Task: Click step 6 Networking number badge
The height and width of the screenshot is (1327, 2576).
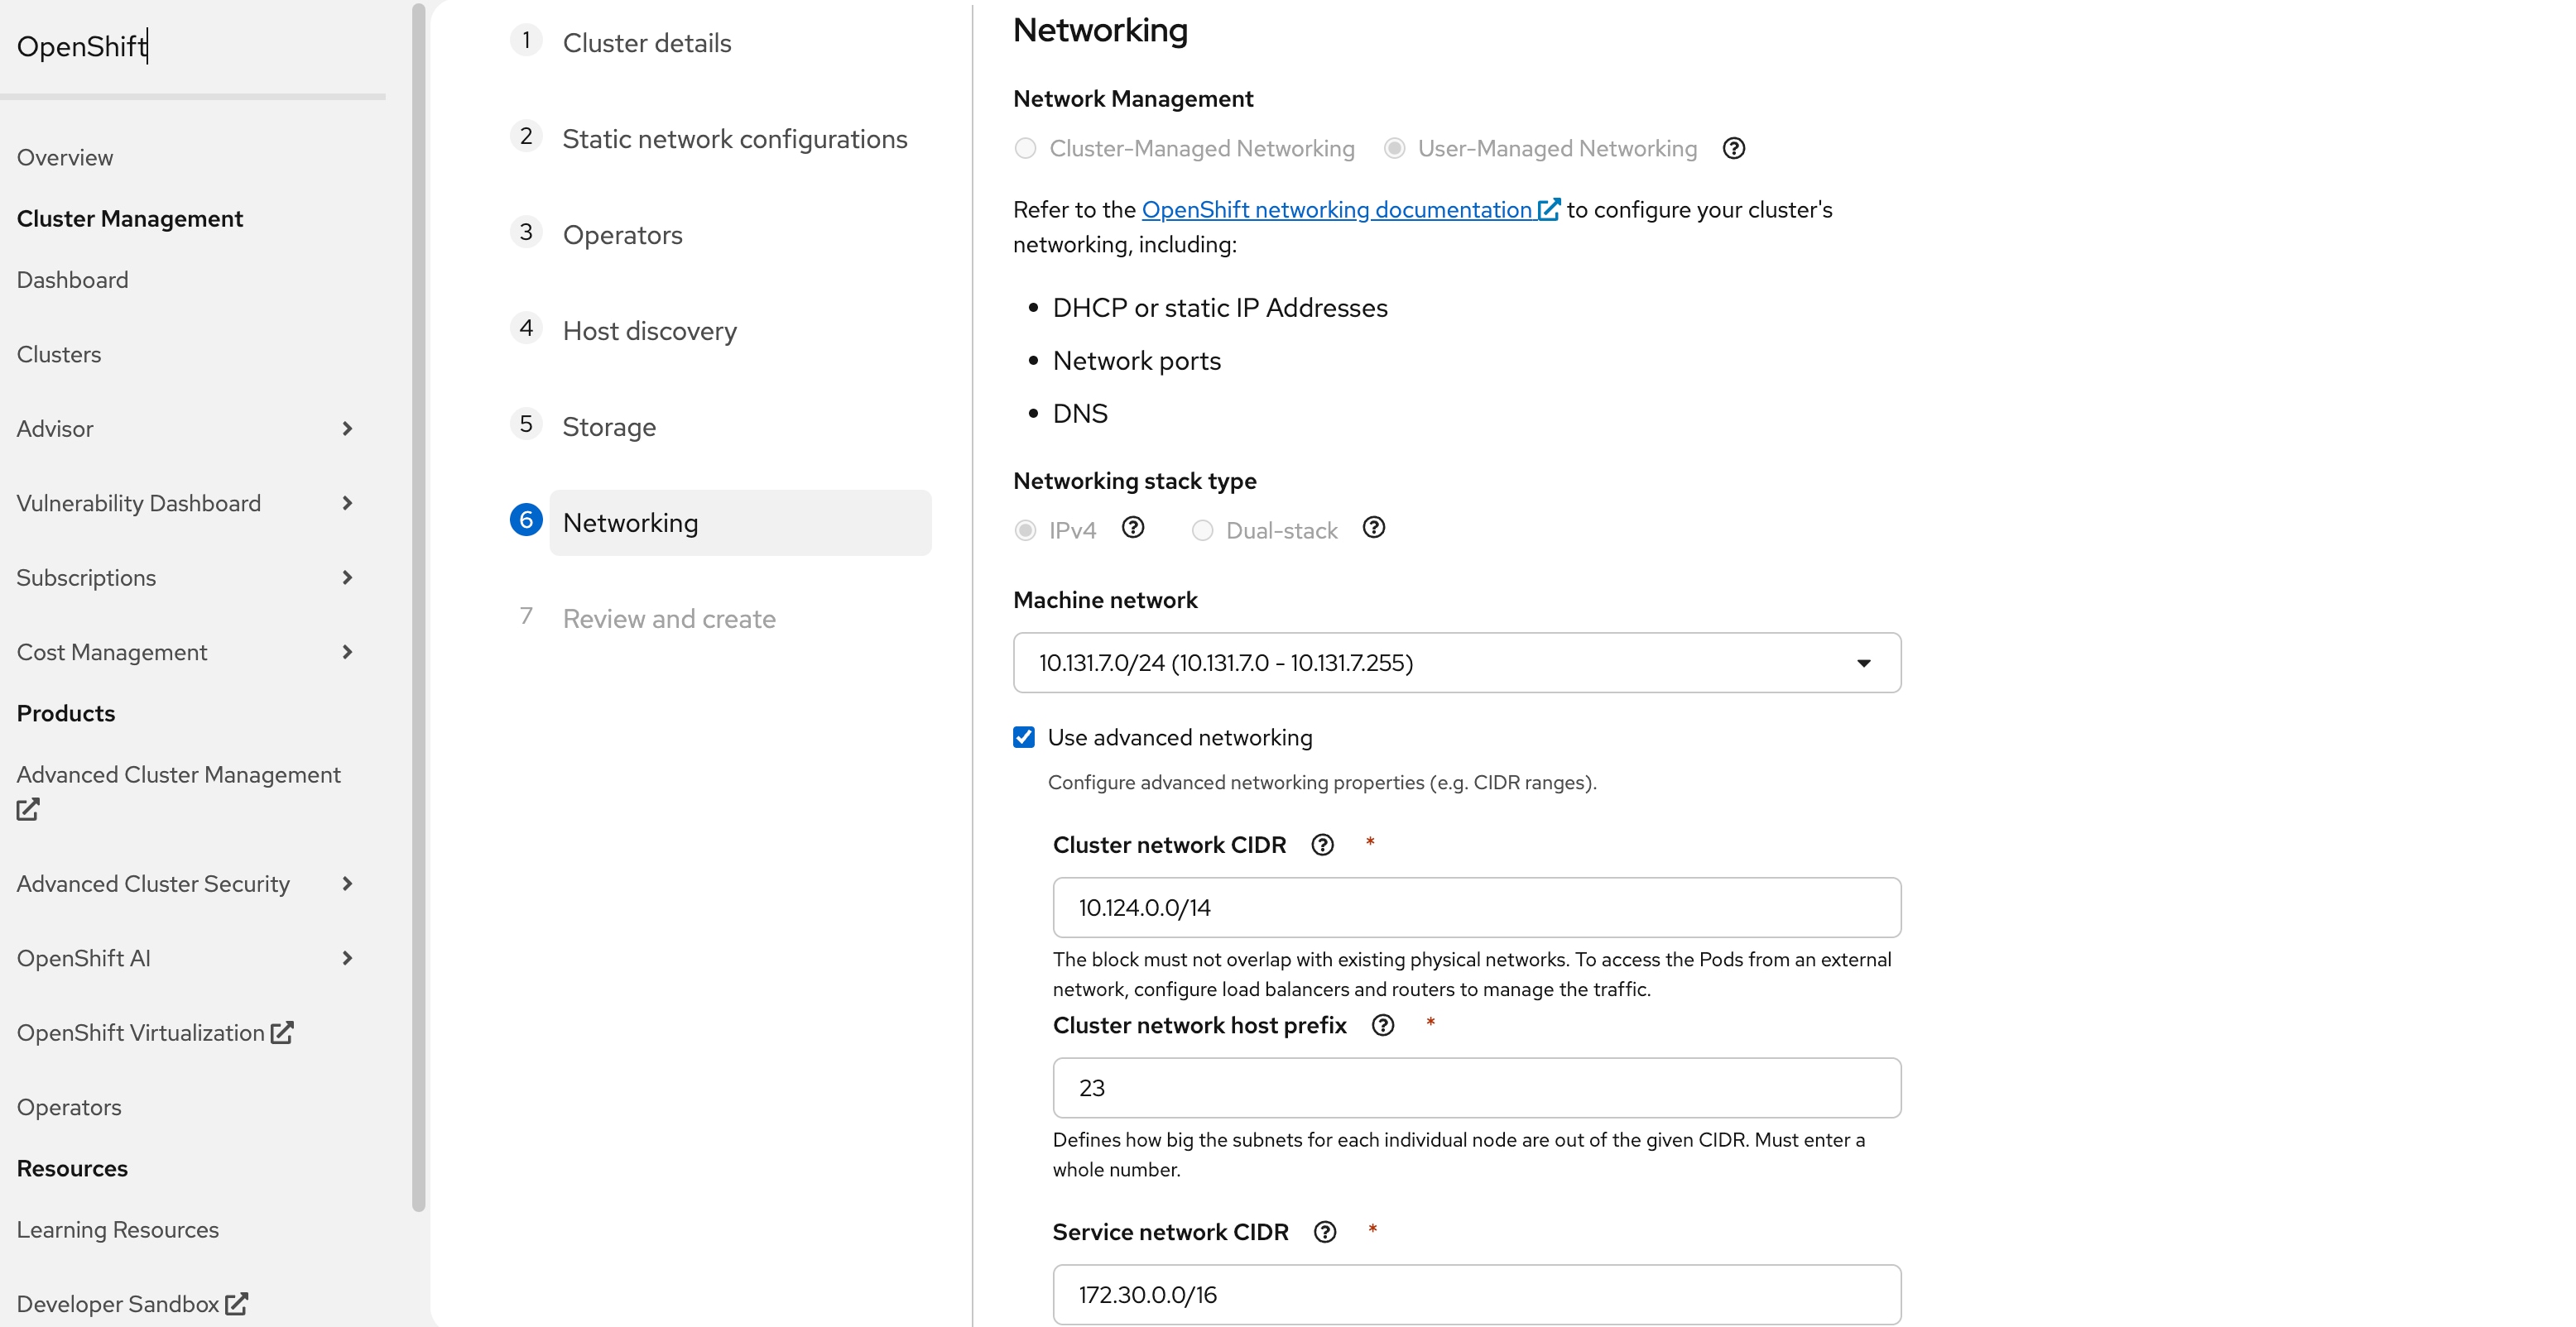Action: pos(526,520)
